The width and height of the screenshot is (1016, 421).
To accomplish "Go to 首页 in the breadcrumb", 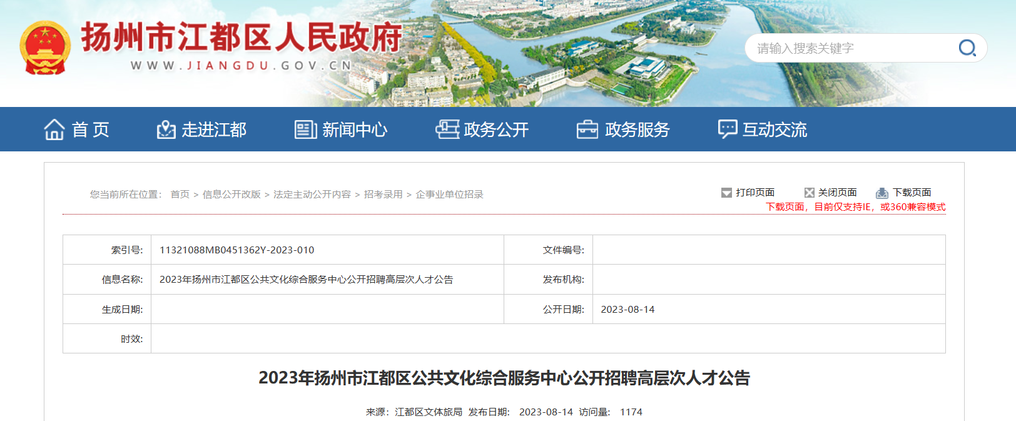I will coord(180,195).
